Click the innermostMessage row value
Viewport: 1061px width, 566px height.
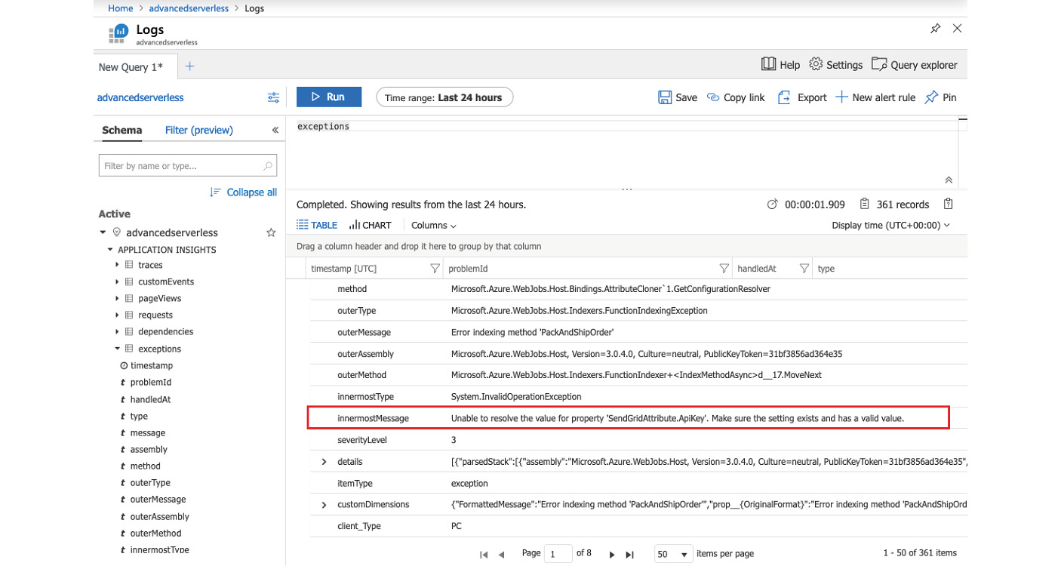click(677, 418)
